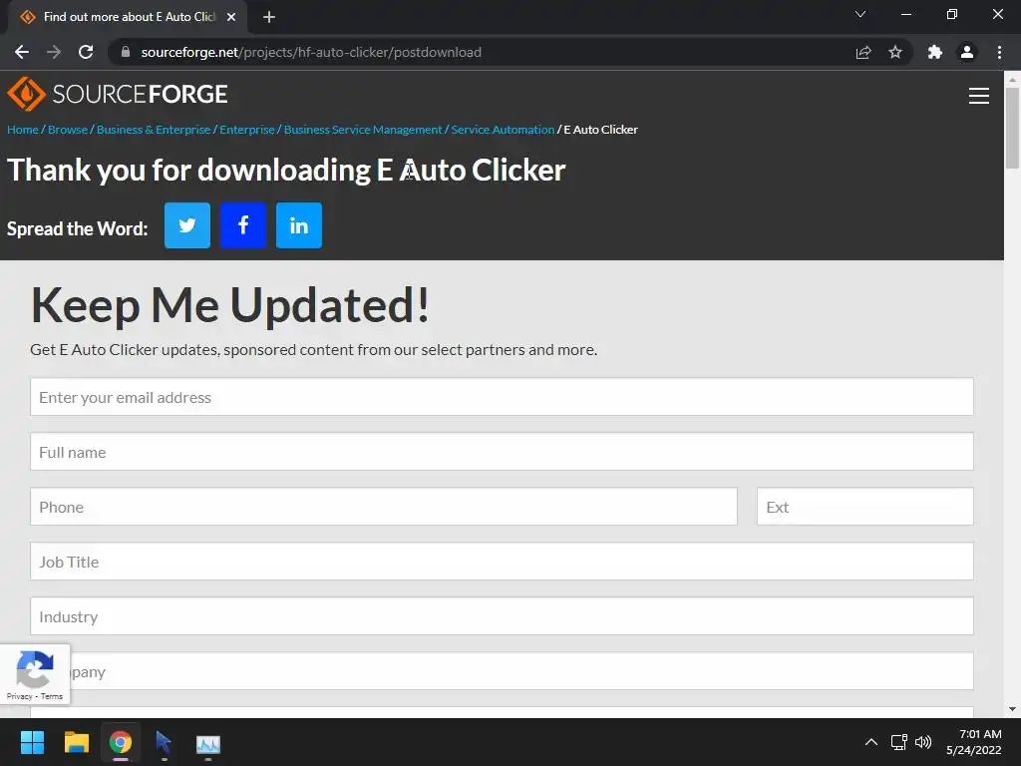Click the scrollbar down arrow
The width and height of the screenshot is (1021, 766).
1013,709
